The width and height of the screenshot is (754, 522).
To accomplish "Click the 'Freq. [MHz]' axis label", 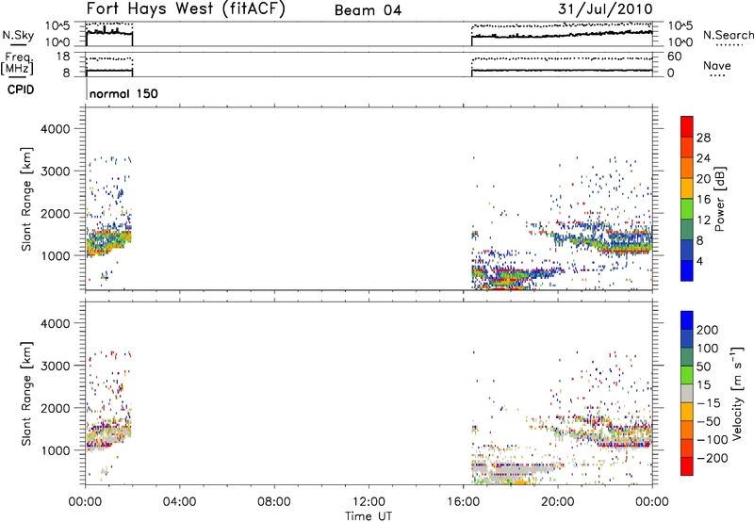I will pos(17,63).
